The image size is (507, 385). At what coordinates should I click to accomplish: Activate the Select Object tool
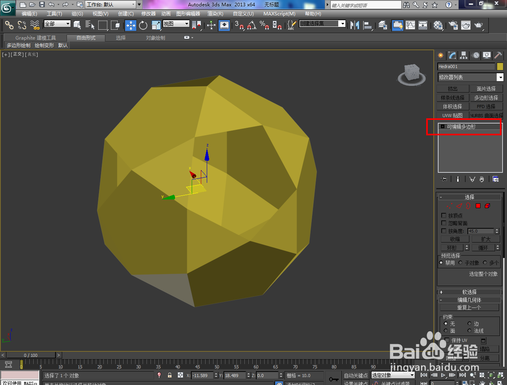click(x=78, y=25)
